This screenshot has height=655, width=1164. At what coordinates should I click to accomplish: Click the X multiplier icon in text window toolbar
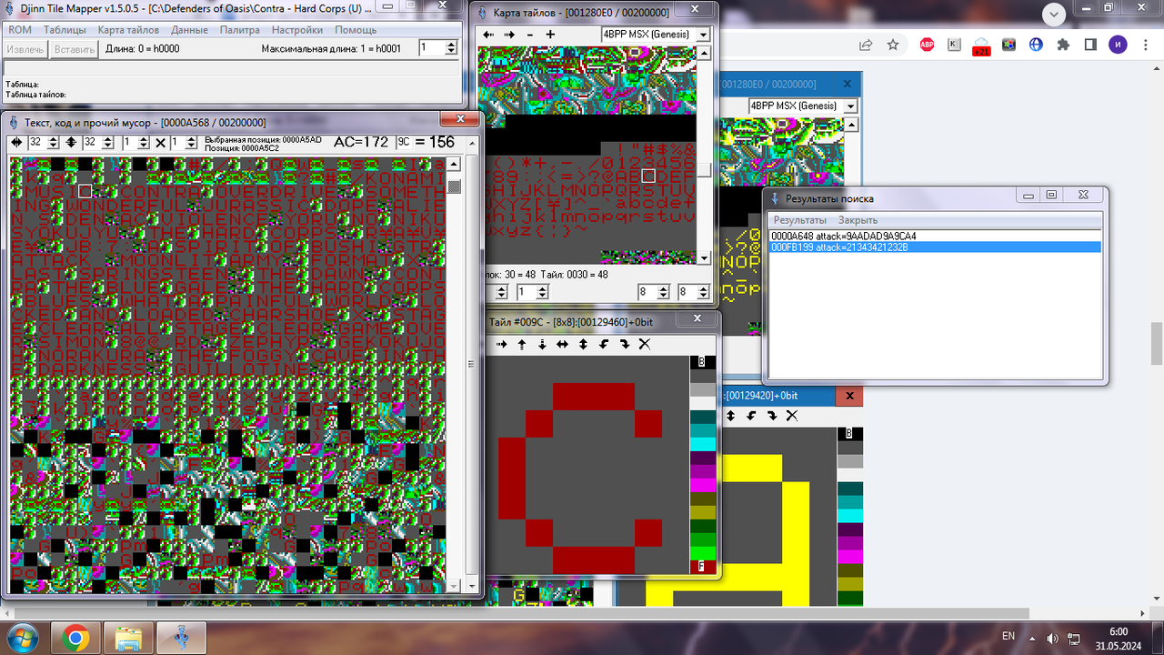[160, 143]
